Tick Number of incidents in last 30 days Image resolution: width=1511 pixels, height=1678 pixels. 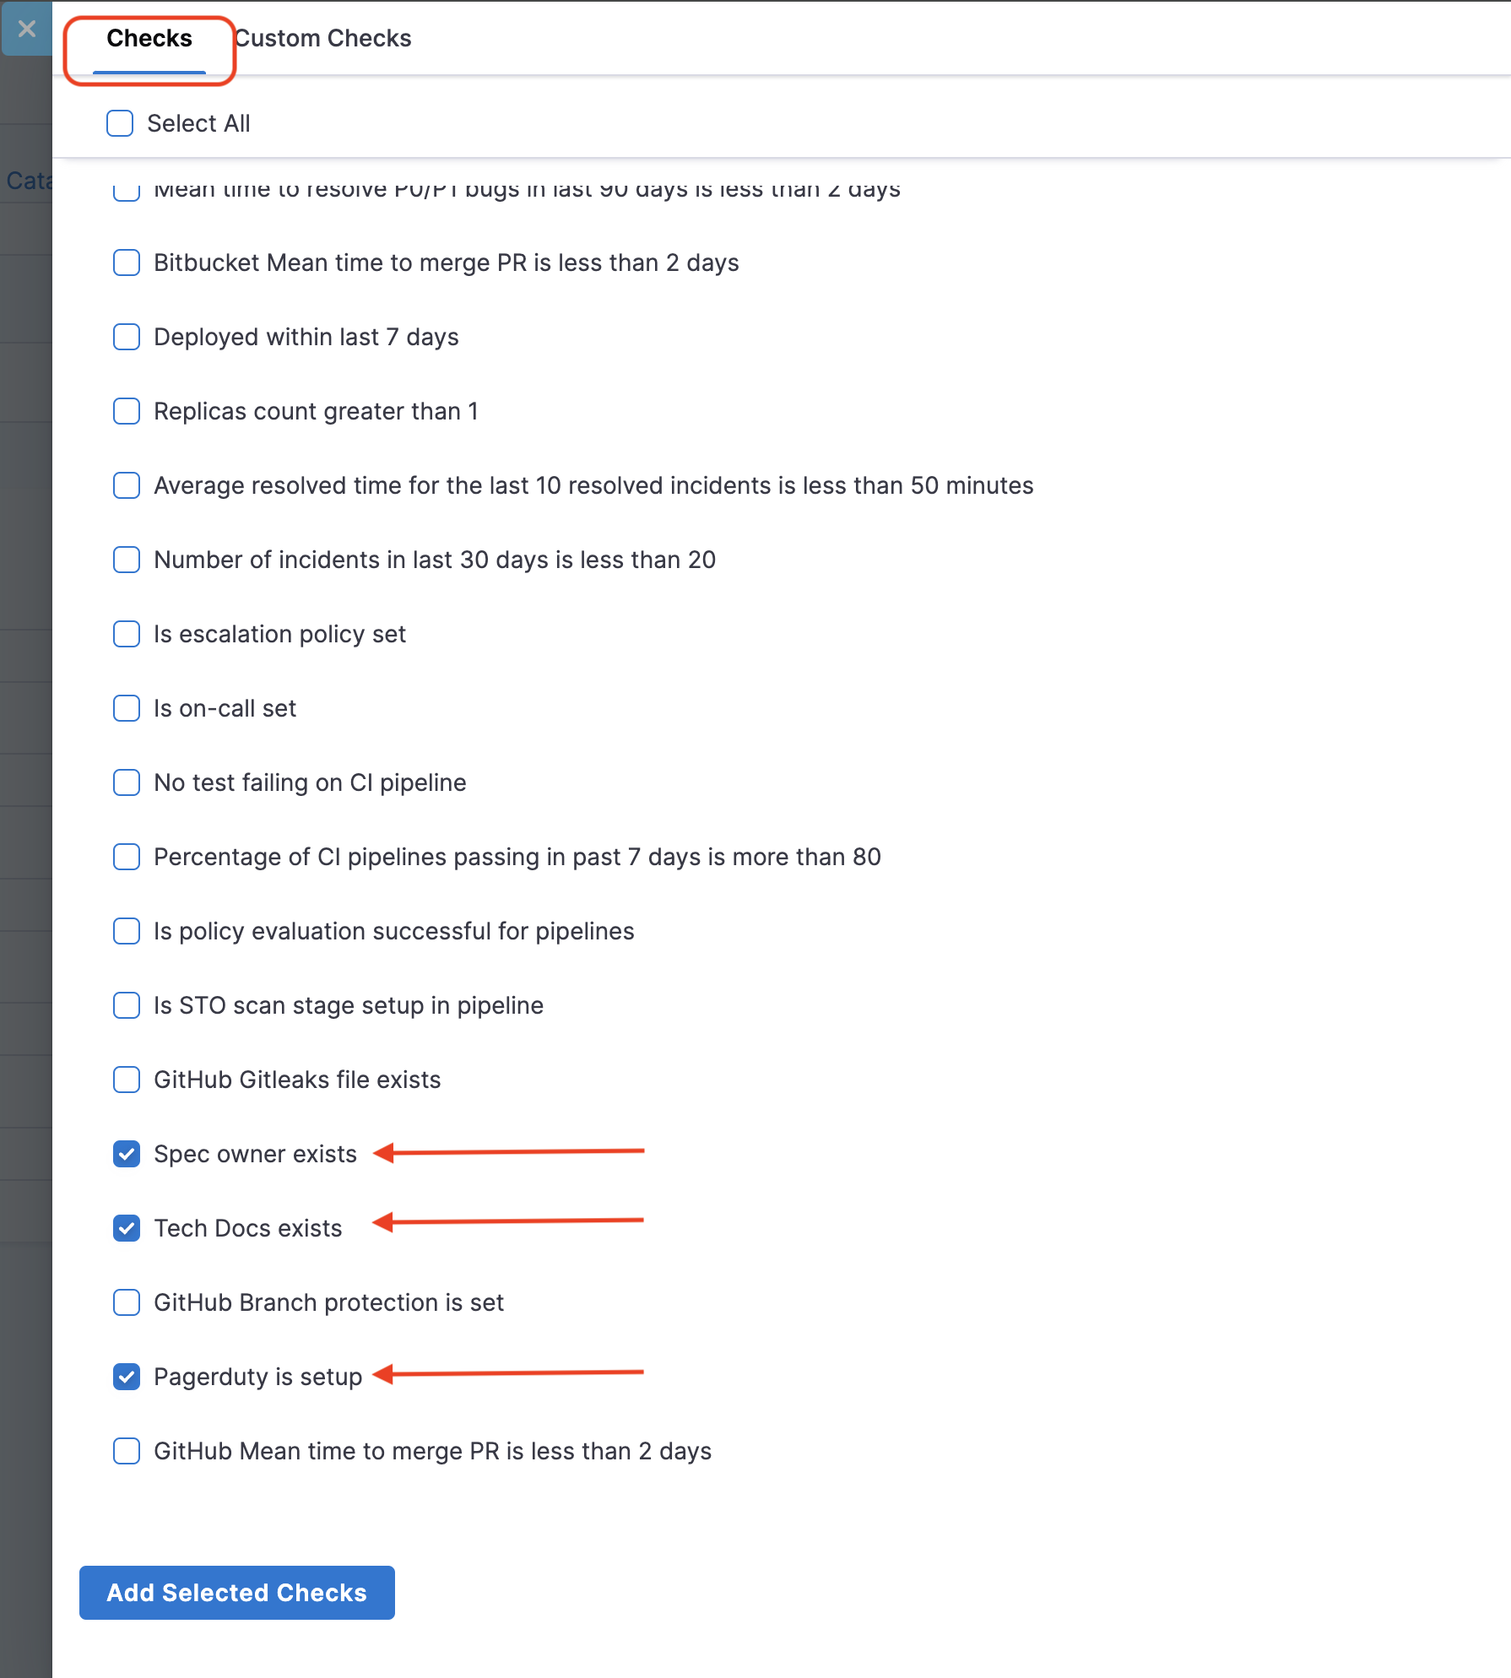click(127, 560)
